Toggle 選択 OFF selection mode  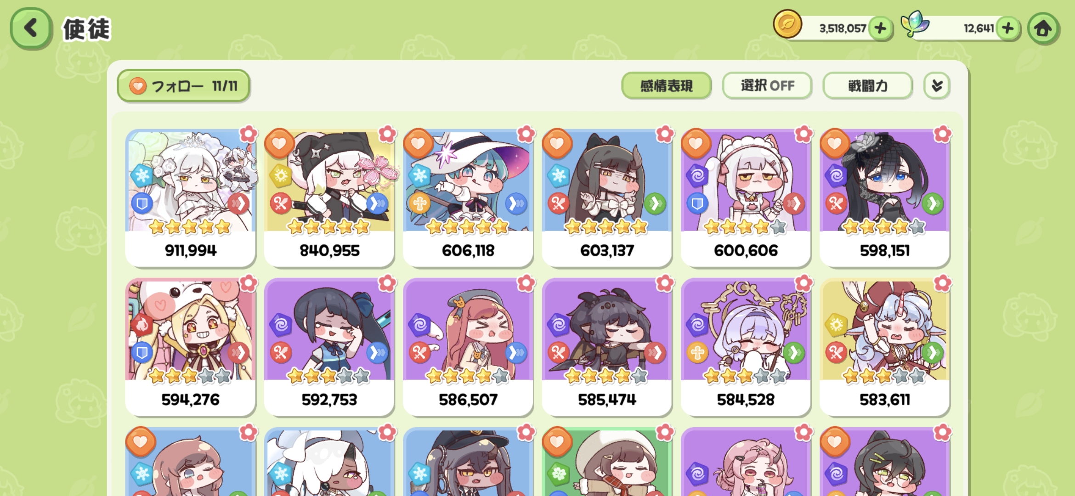pos(767,85)
